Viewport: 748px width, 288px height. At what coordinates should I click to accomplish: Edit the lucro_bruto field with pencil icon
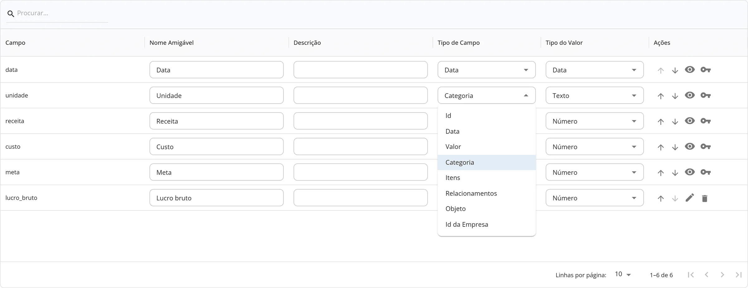pyautogui.click(x=690, y=197)
